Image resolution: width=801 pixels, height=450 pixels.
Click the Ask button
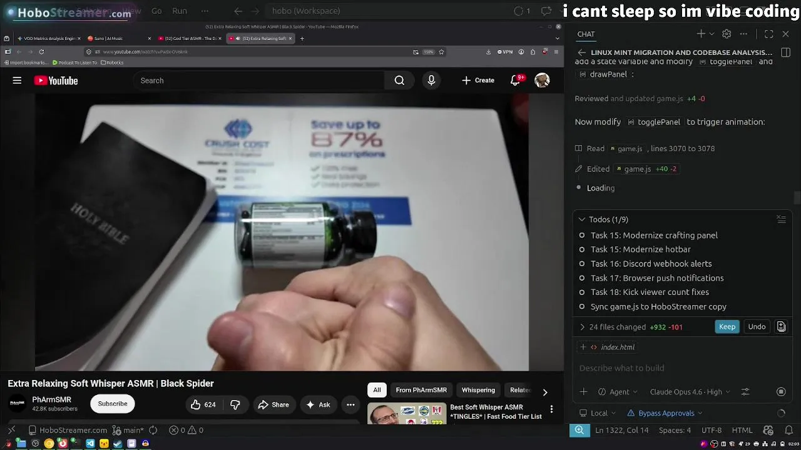[317, 404]
